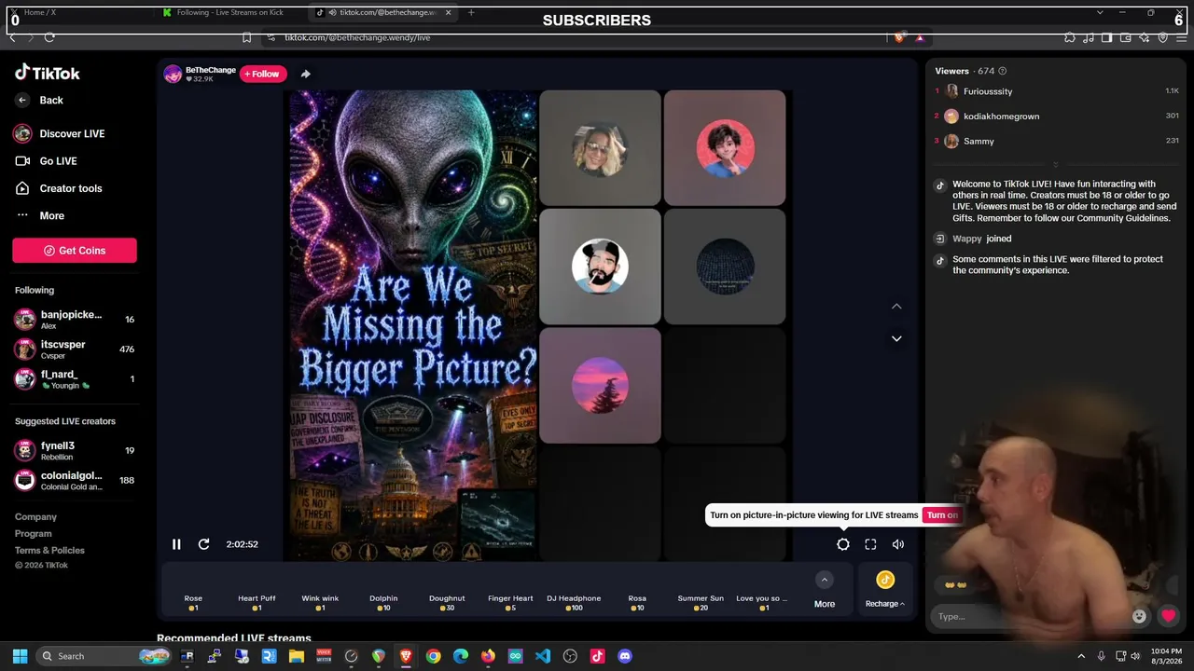
Task: Bookmark this page icon in address bar
Action: [246, 37]
